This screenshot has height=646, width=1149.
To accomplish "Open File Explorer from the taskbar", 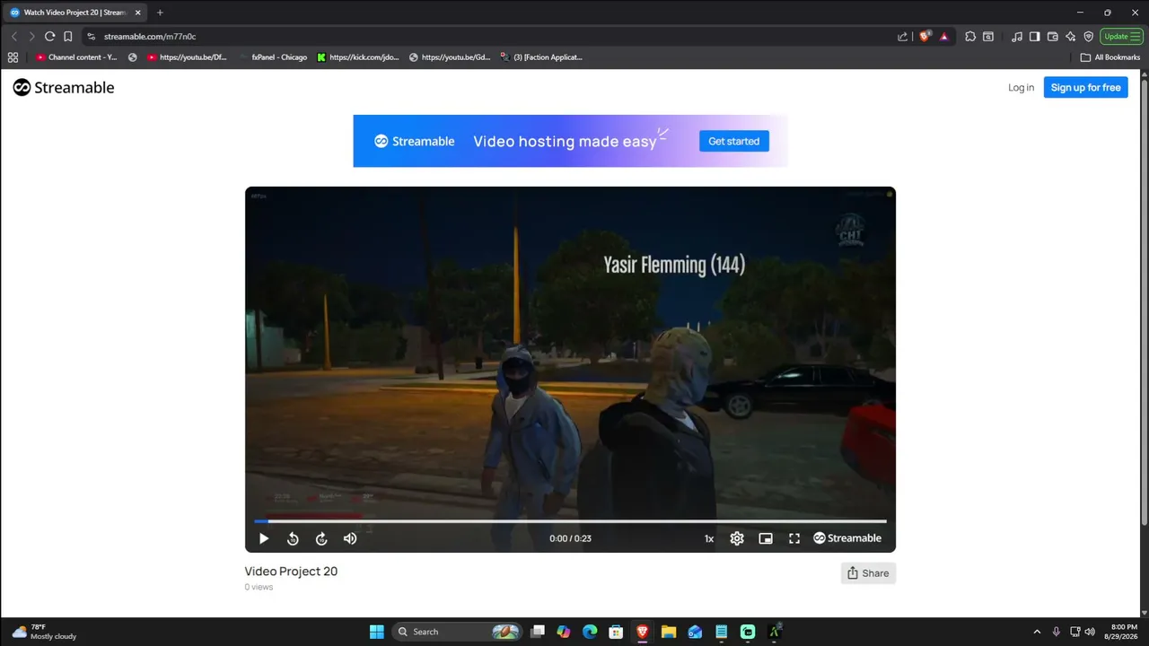I will pos(669,632).
